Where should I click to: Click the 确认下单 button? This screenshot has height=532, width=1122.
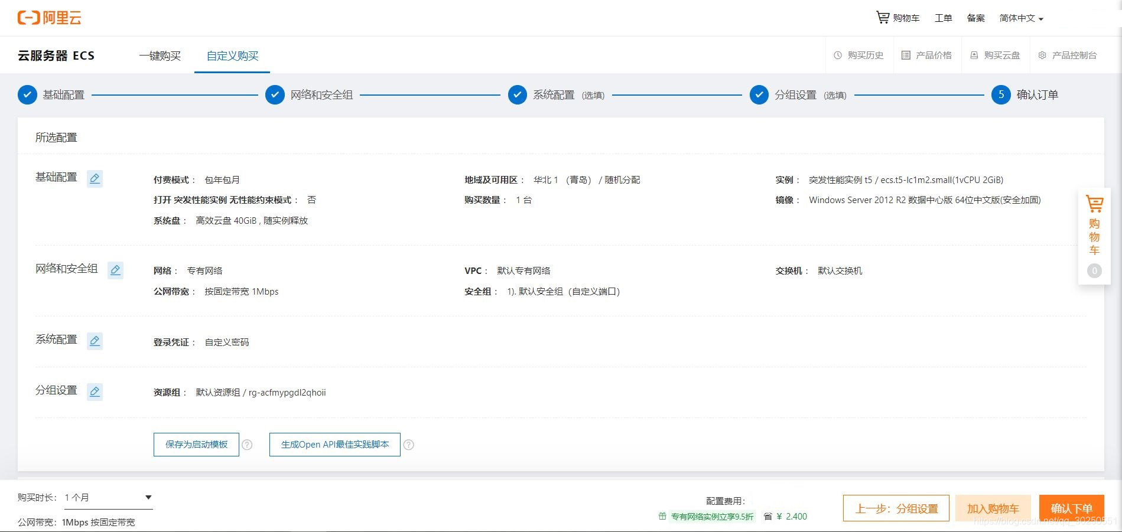coord(1072,508)
